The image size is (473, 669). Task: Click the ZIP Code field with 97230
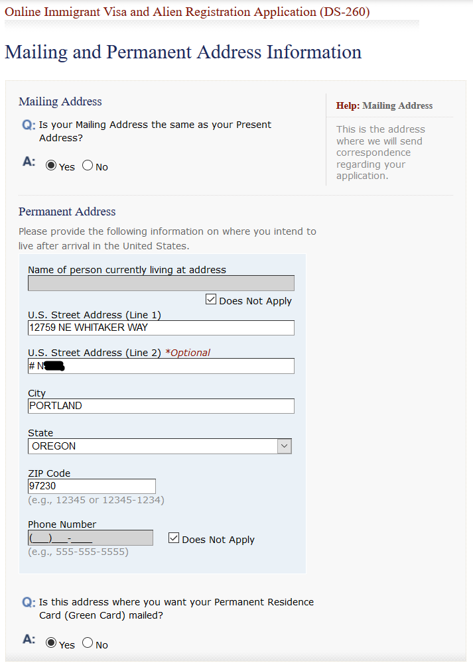coord(92,487)
